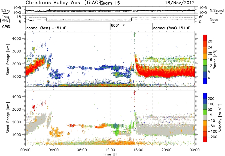Click the 'N.Sky' legend label
Viewport: 225px width, 156px height.
5,10
